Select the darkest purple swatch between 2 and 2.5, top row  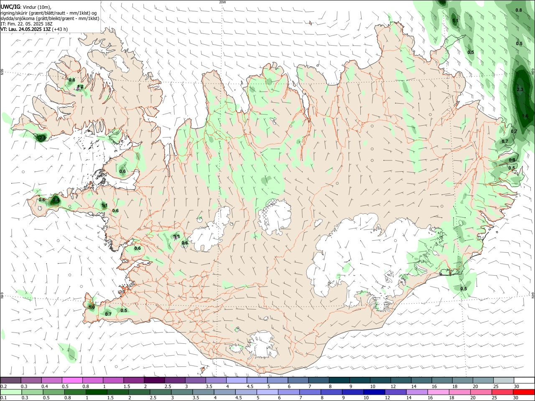[154, 381]
